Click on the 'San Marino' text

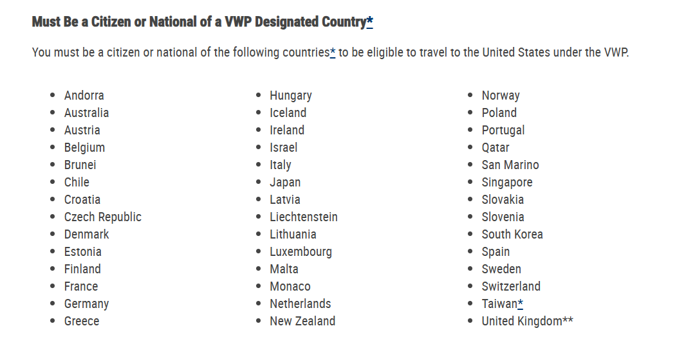tap(510, 165)
